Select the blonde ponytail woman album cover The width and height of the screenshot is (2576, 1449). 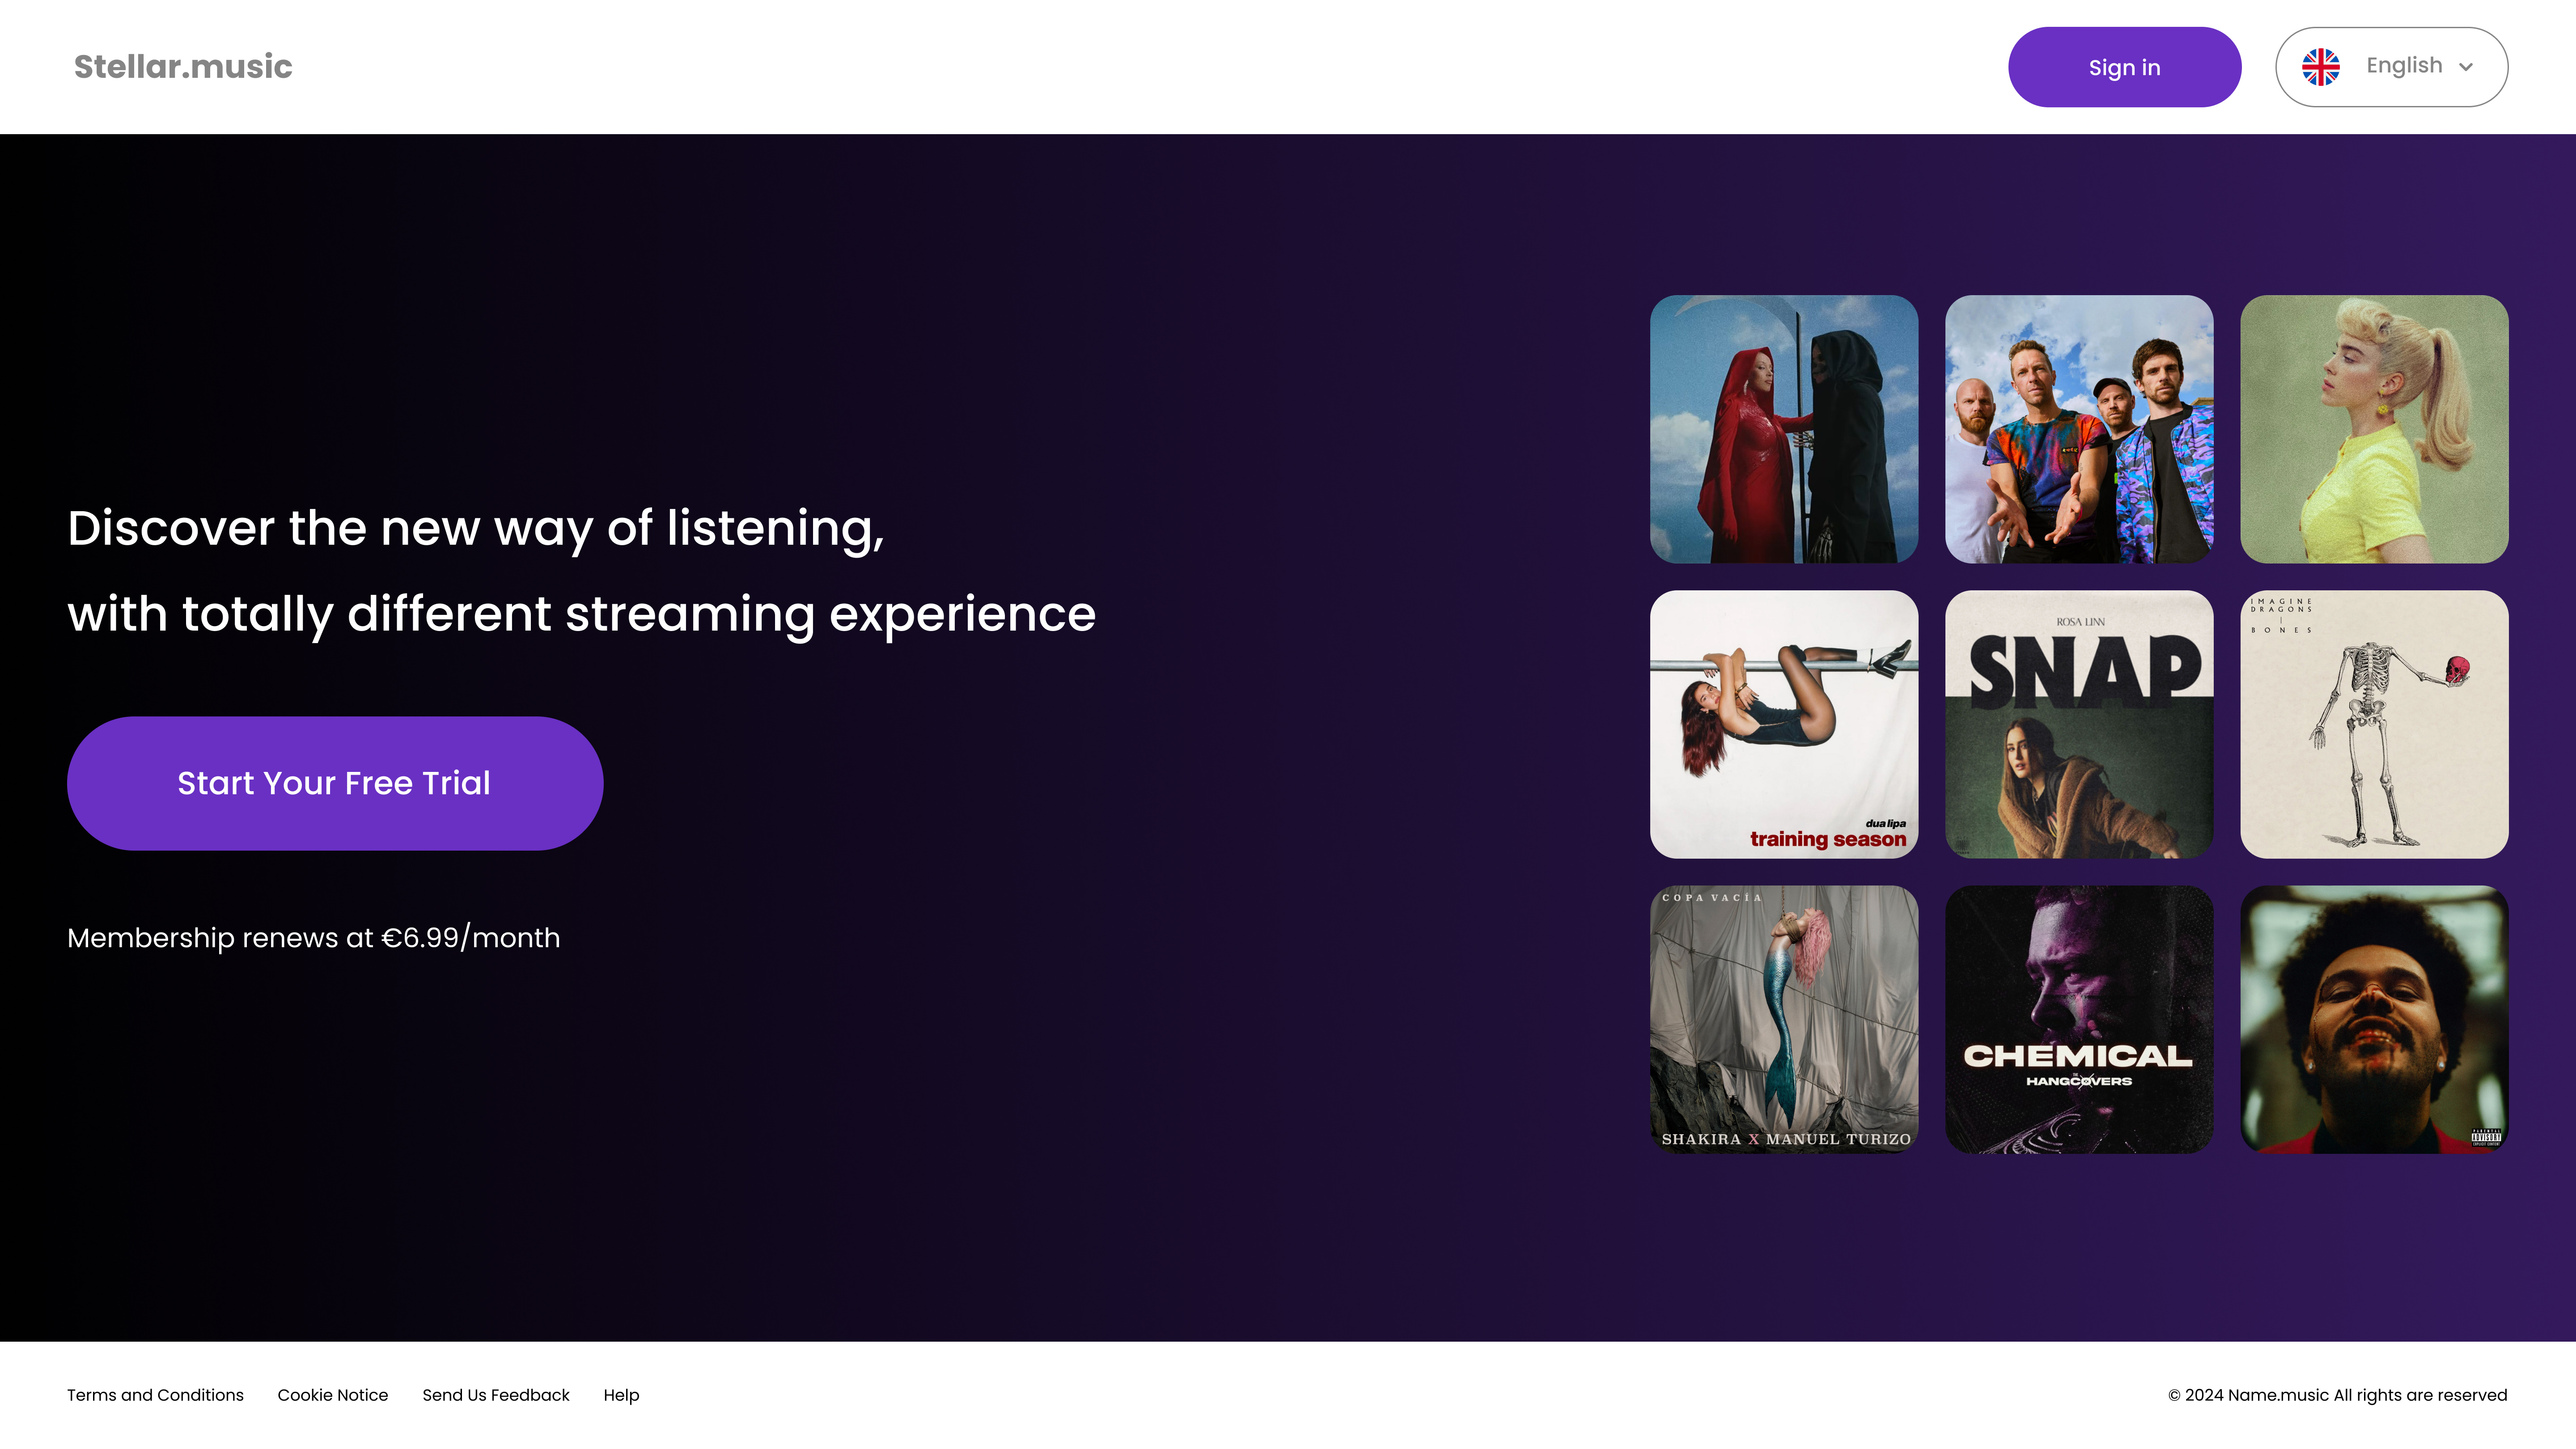tap(2374, 429)
